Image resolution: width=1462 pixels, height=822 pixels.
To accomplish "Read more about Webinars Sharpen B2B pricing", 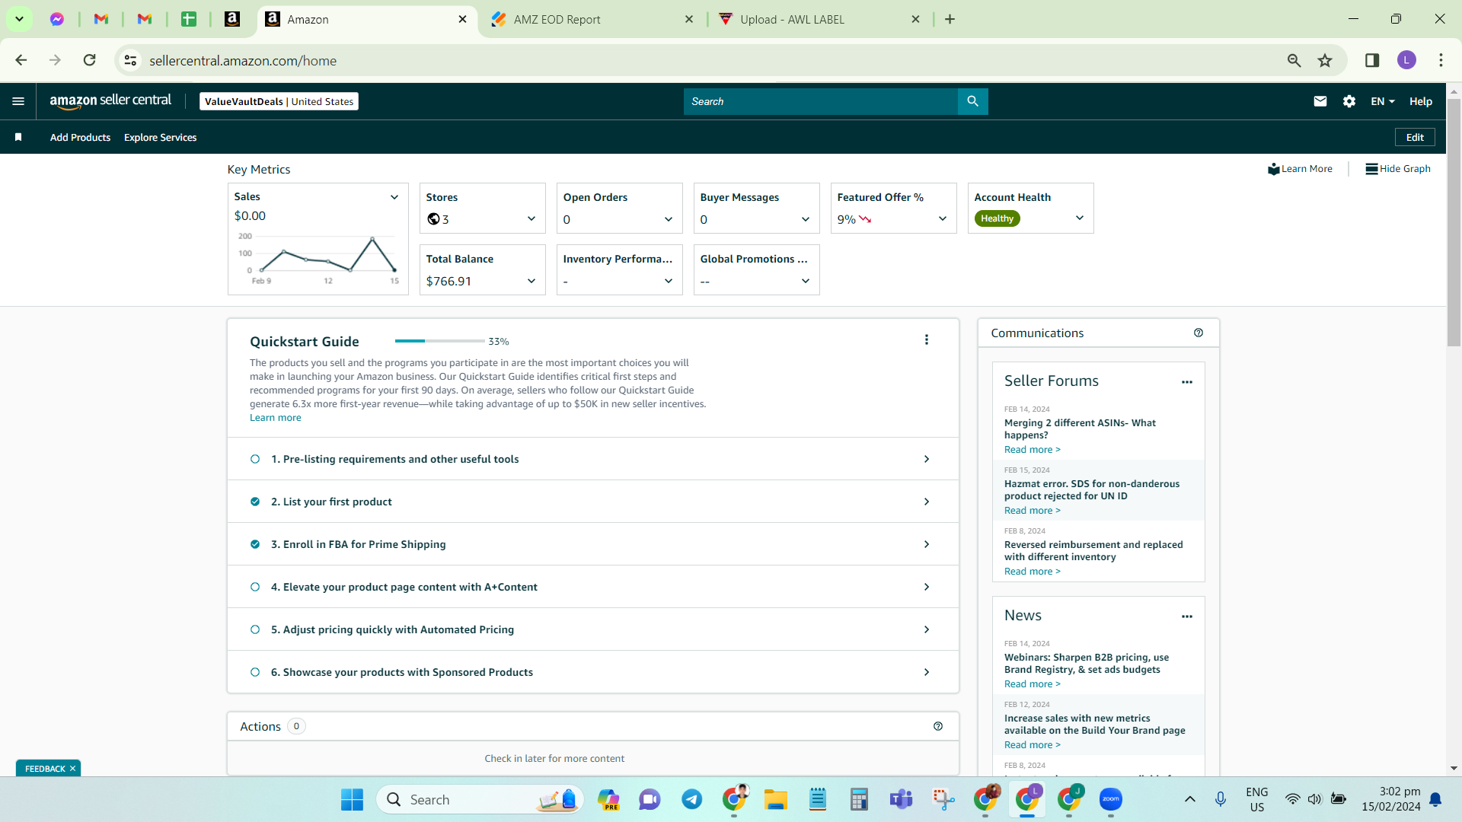I will pos(1032,684).
